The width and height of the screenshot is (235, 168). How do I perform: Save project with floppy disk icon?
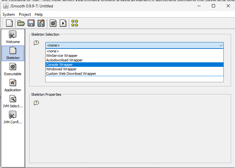click(31, 23)
